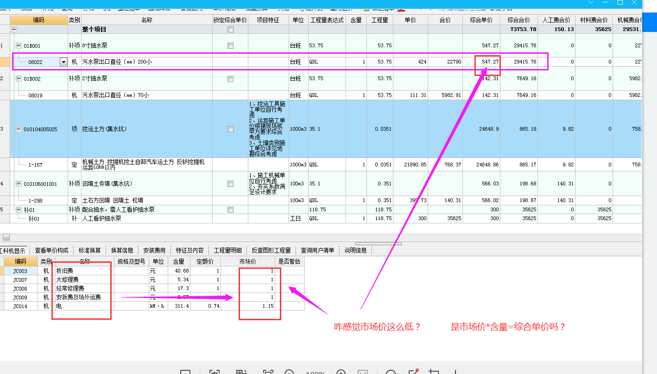Click the 40.68 quantity cell for 折旧费
The width and height of the screenshot is (657, 374).
coord(179,271)
